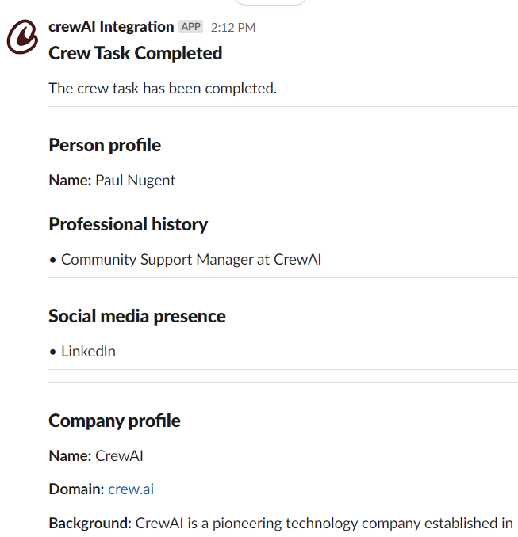
Task: Open the date divider pill at top
Action: tap(271, 2)
